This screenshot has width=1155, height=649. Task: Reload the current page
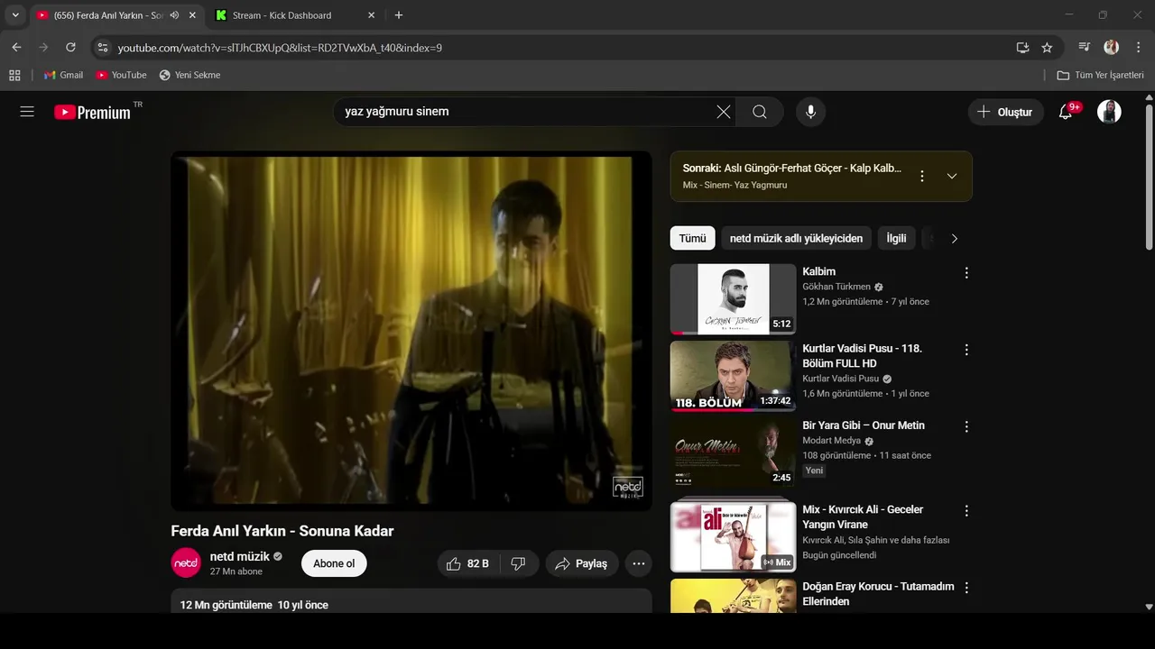point(70,47)
